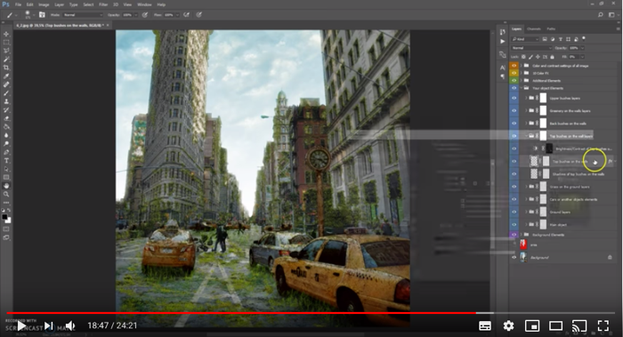The height and width of the screenshot is (337, 623).
Task: Select the Eraser tool
Action: [6, 118]
